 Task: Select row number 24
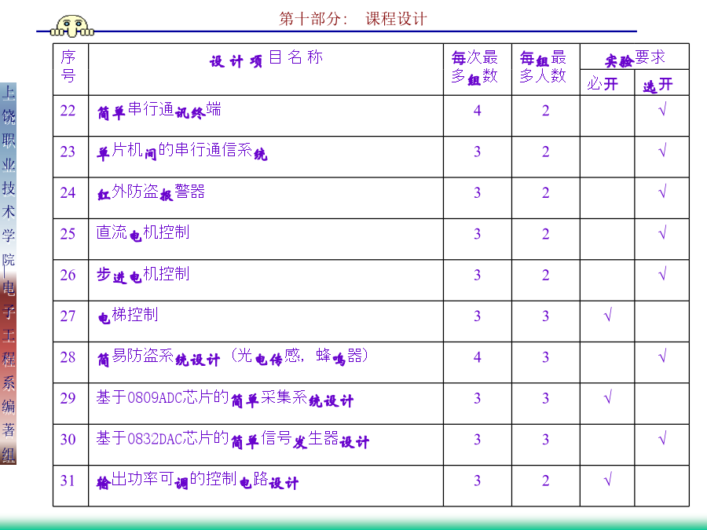coord(68,192)
